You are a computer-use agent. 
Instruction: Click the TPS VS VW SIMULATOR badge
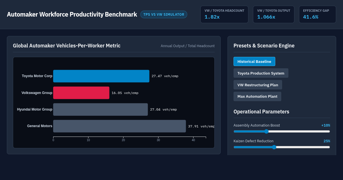click(x=164, y=15)
